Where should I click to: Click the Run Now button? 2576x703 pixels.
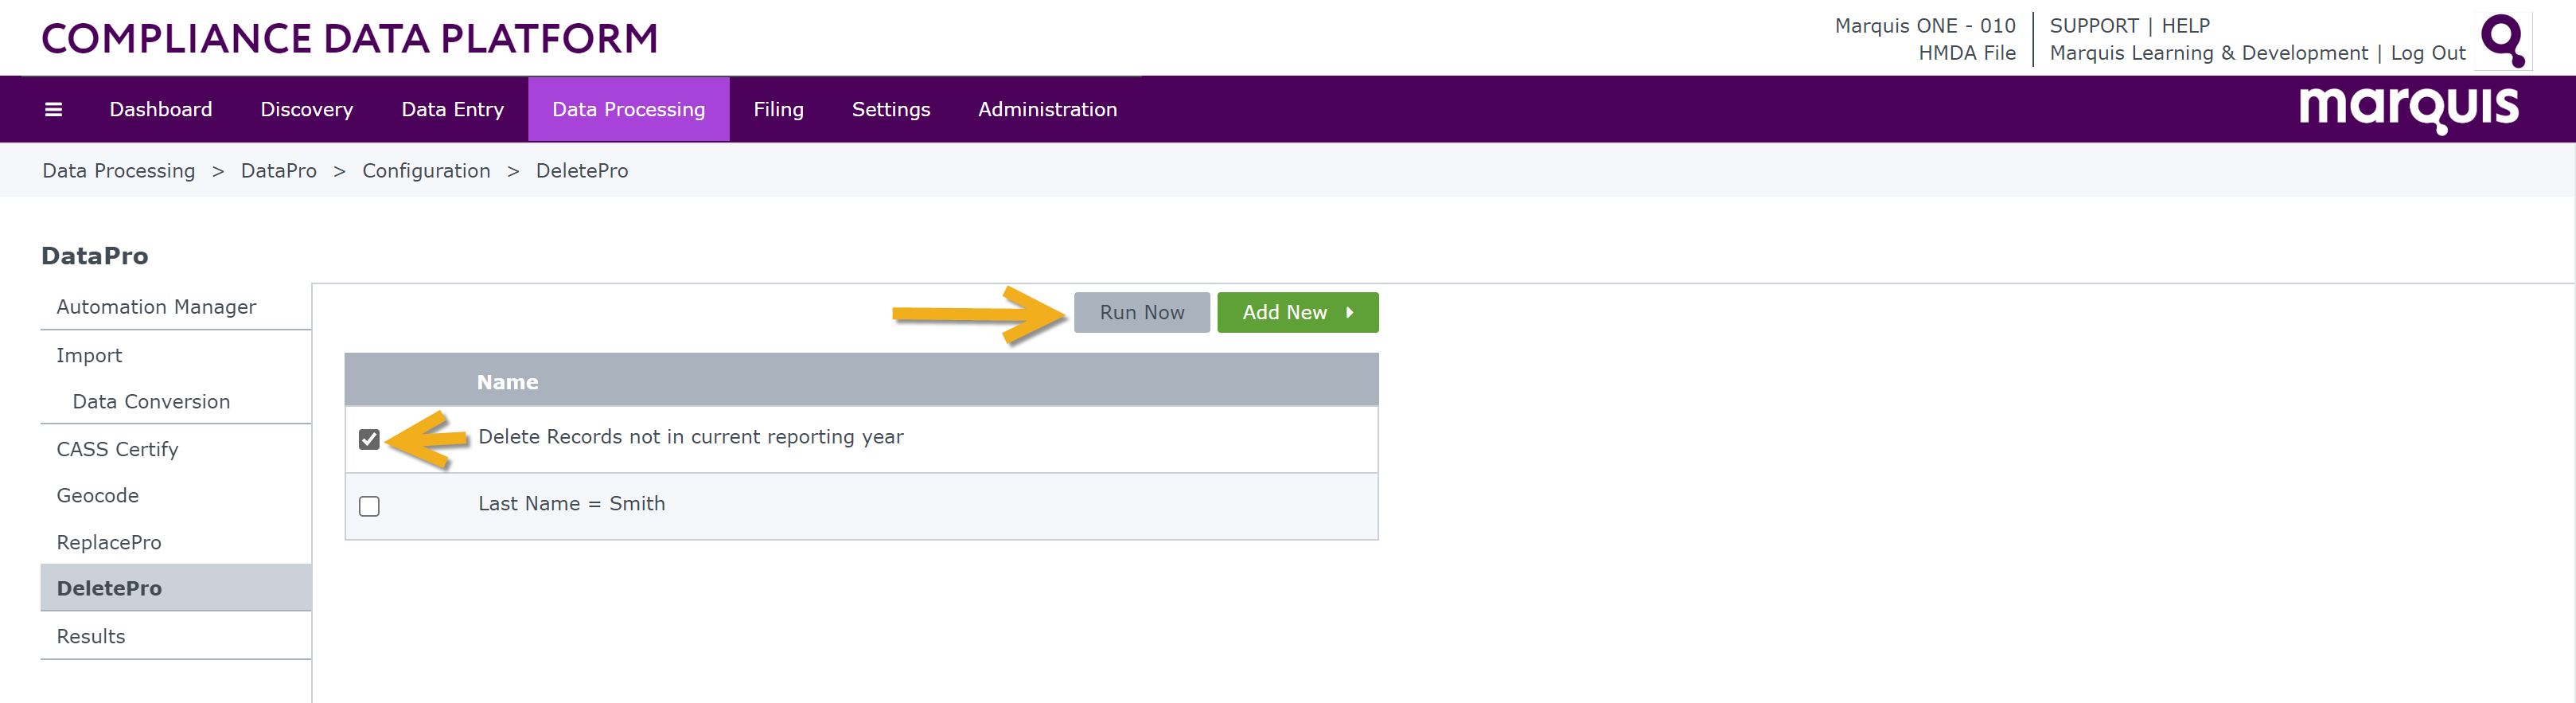click(x=1142, y=312)
